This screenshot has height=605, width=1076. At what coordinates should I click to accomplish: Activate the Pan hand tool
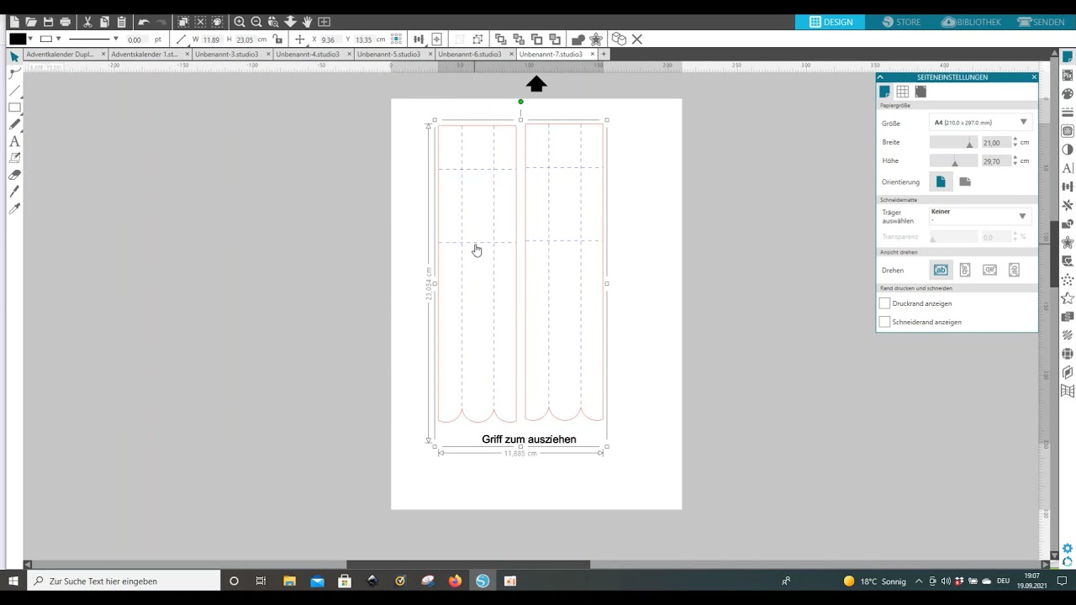[308, 22]
